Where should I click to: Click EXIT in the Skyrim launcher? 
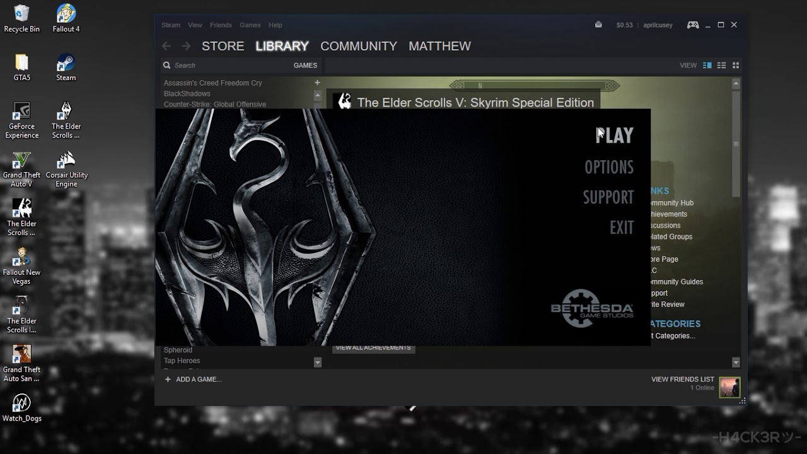click(622, 228)
